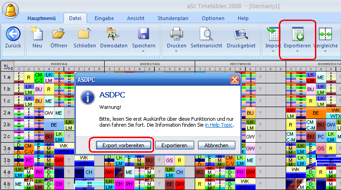Select the class row header 4.b
This screenshot has height=190, width=341.
(7, 184)
